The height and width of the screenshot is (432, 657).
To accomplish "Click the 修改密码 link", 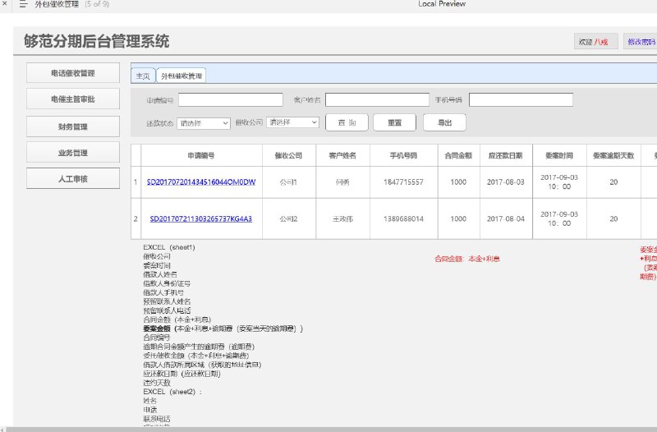I will coord(641,42).
